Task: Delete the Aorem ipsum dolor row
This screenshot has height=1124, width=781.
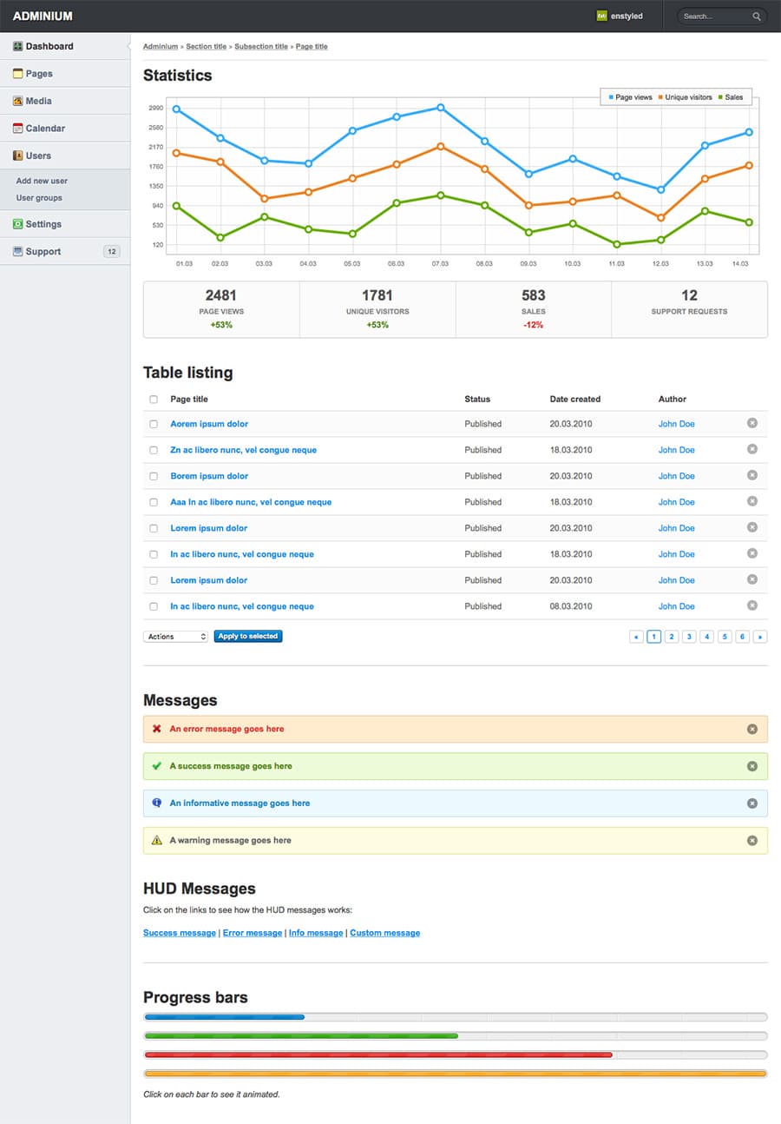Action: click(752, 424)
